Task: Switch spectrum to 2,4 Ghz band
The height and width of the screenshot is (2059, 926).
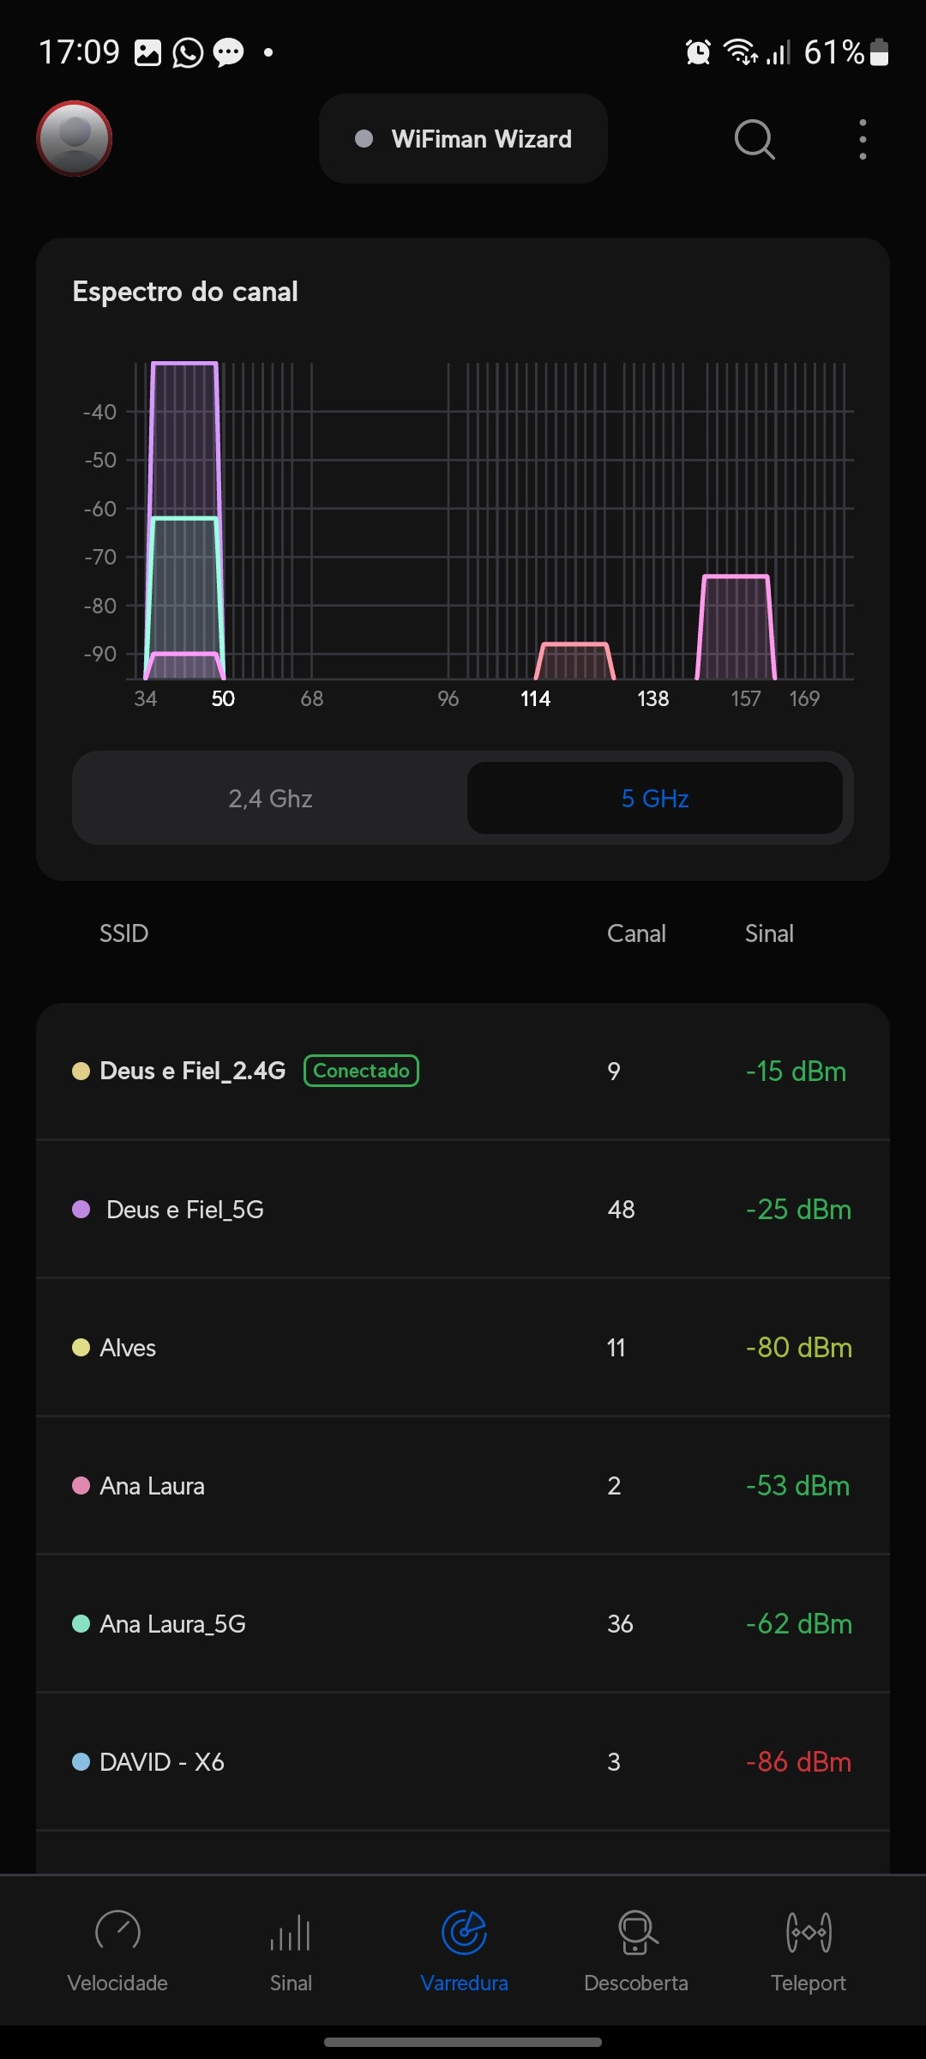Action: pyautogui.click(x=270, y=799)
